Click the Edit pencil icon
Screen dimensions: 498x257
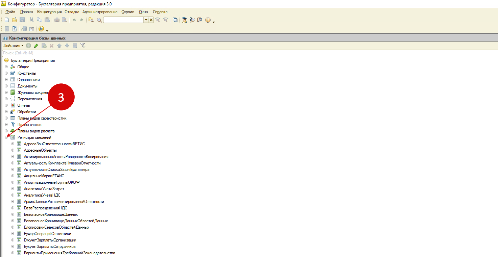(36, 45)
